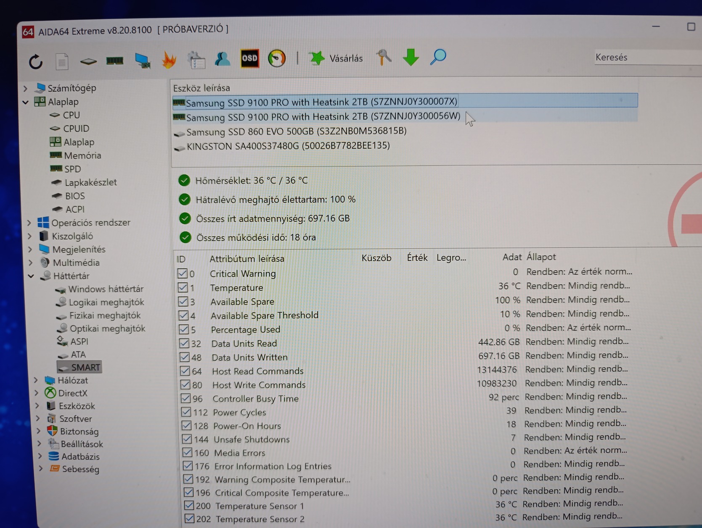Image resolution: width=702 pixels, height=528 pixels.
Task: Collapse the Háttértár tree node
Action: pyautogui.click(x=32, y=276)
